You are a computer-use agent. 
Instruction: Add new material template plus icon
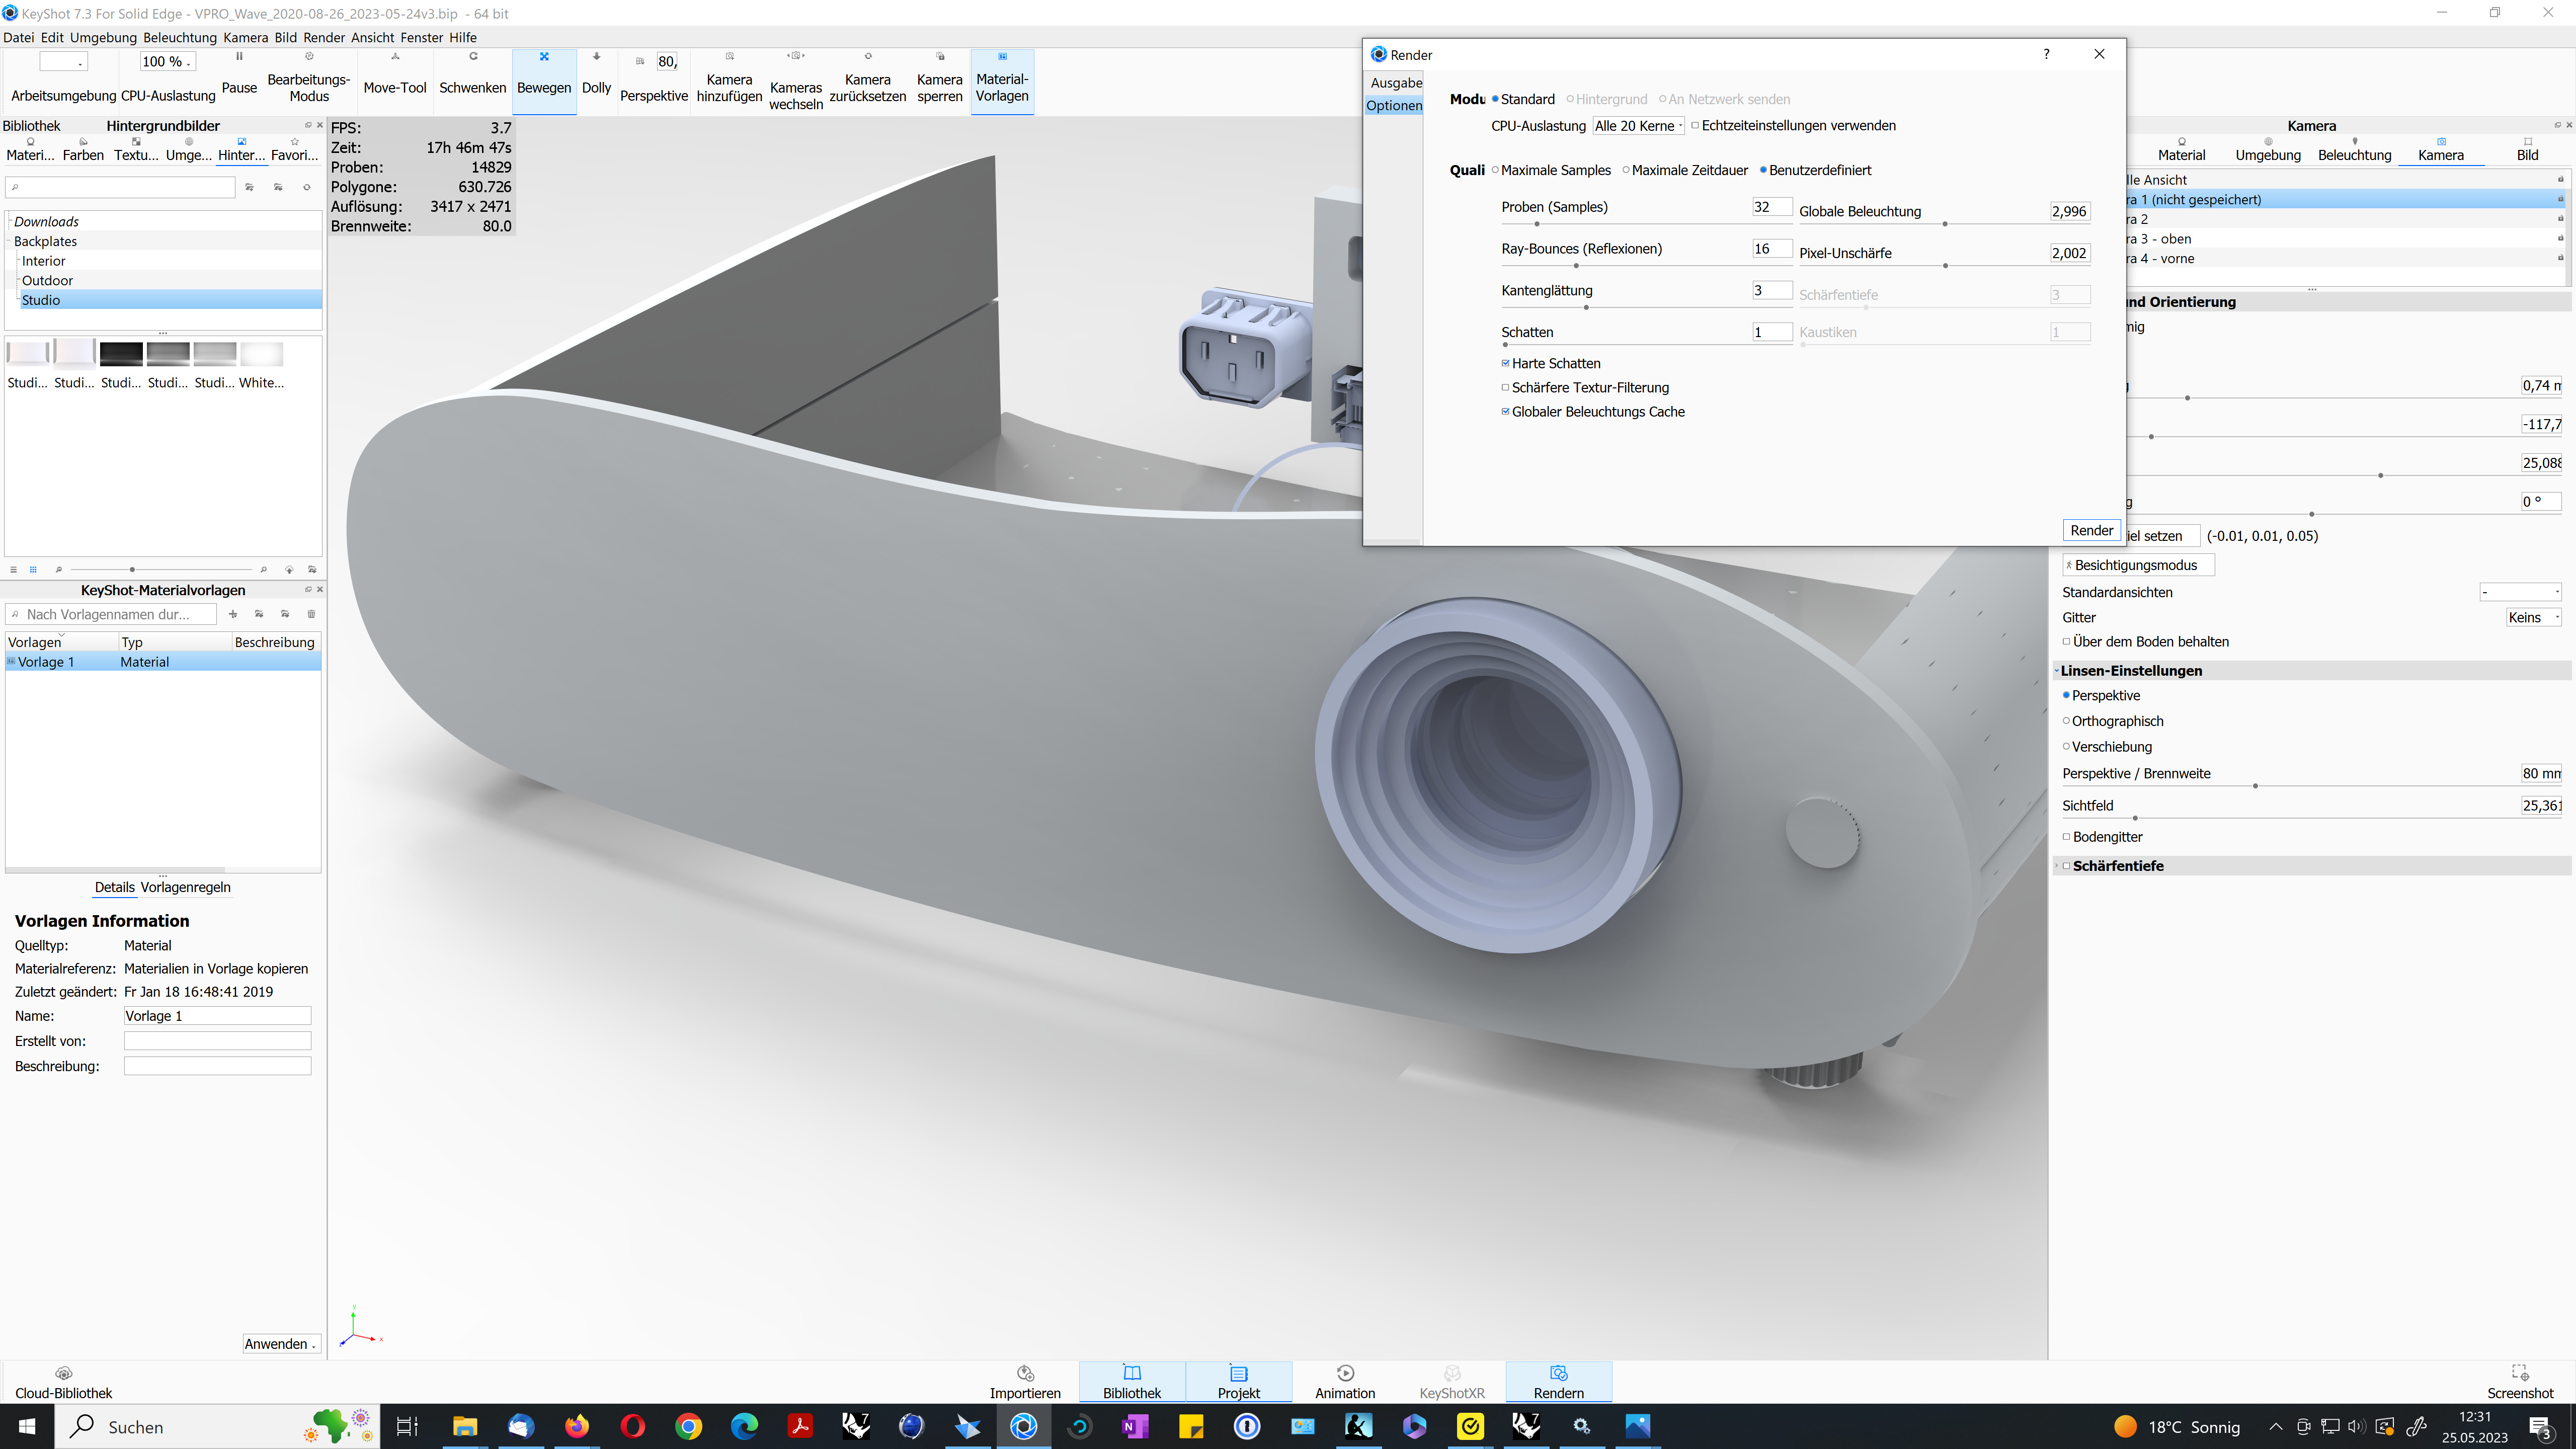(233, 614)
